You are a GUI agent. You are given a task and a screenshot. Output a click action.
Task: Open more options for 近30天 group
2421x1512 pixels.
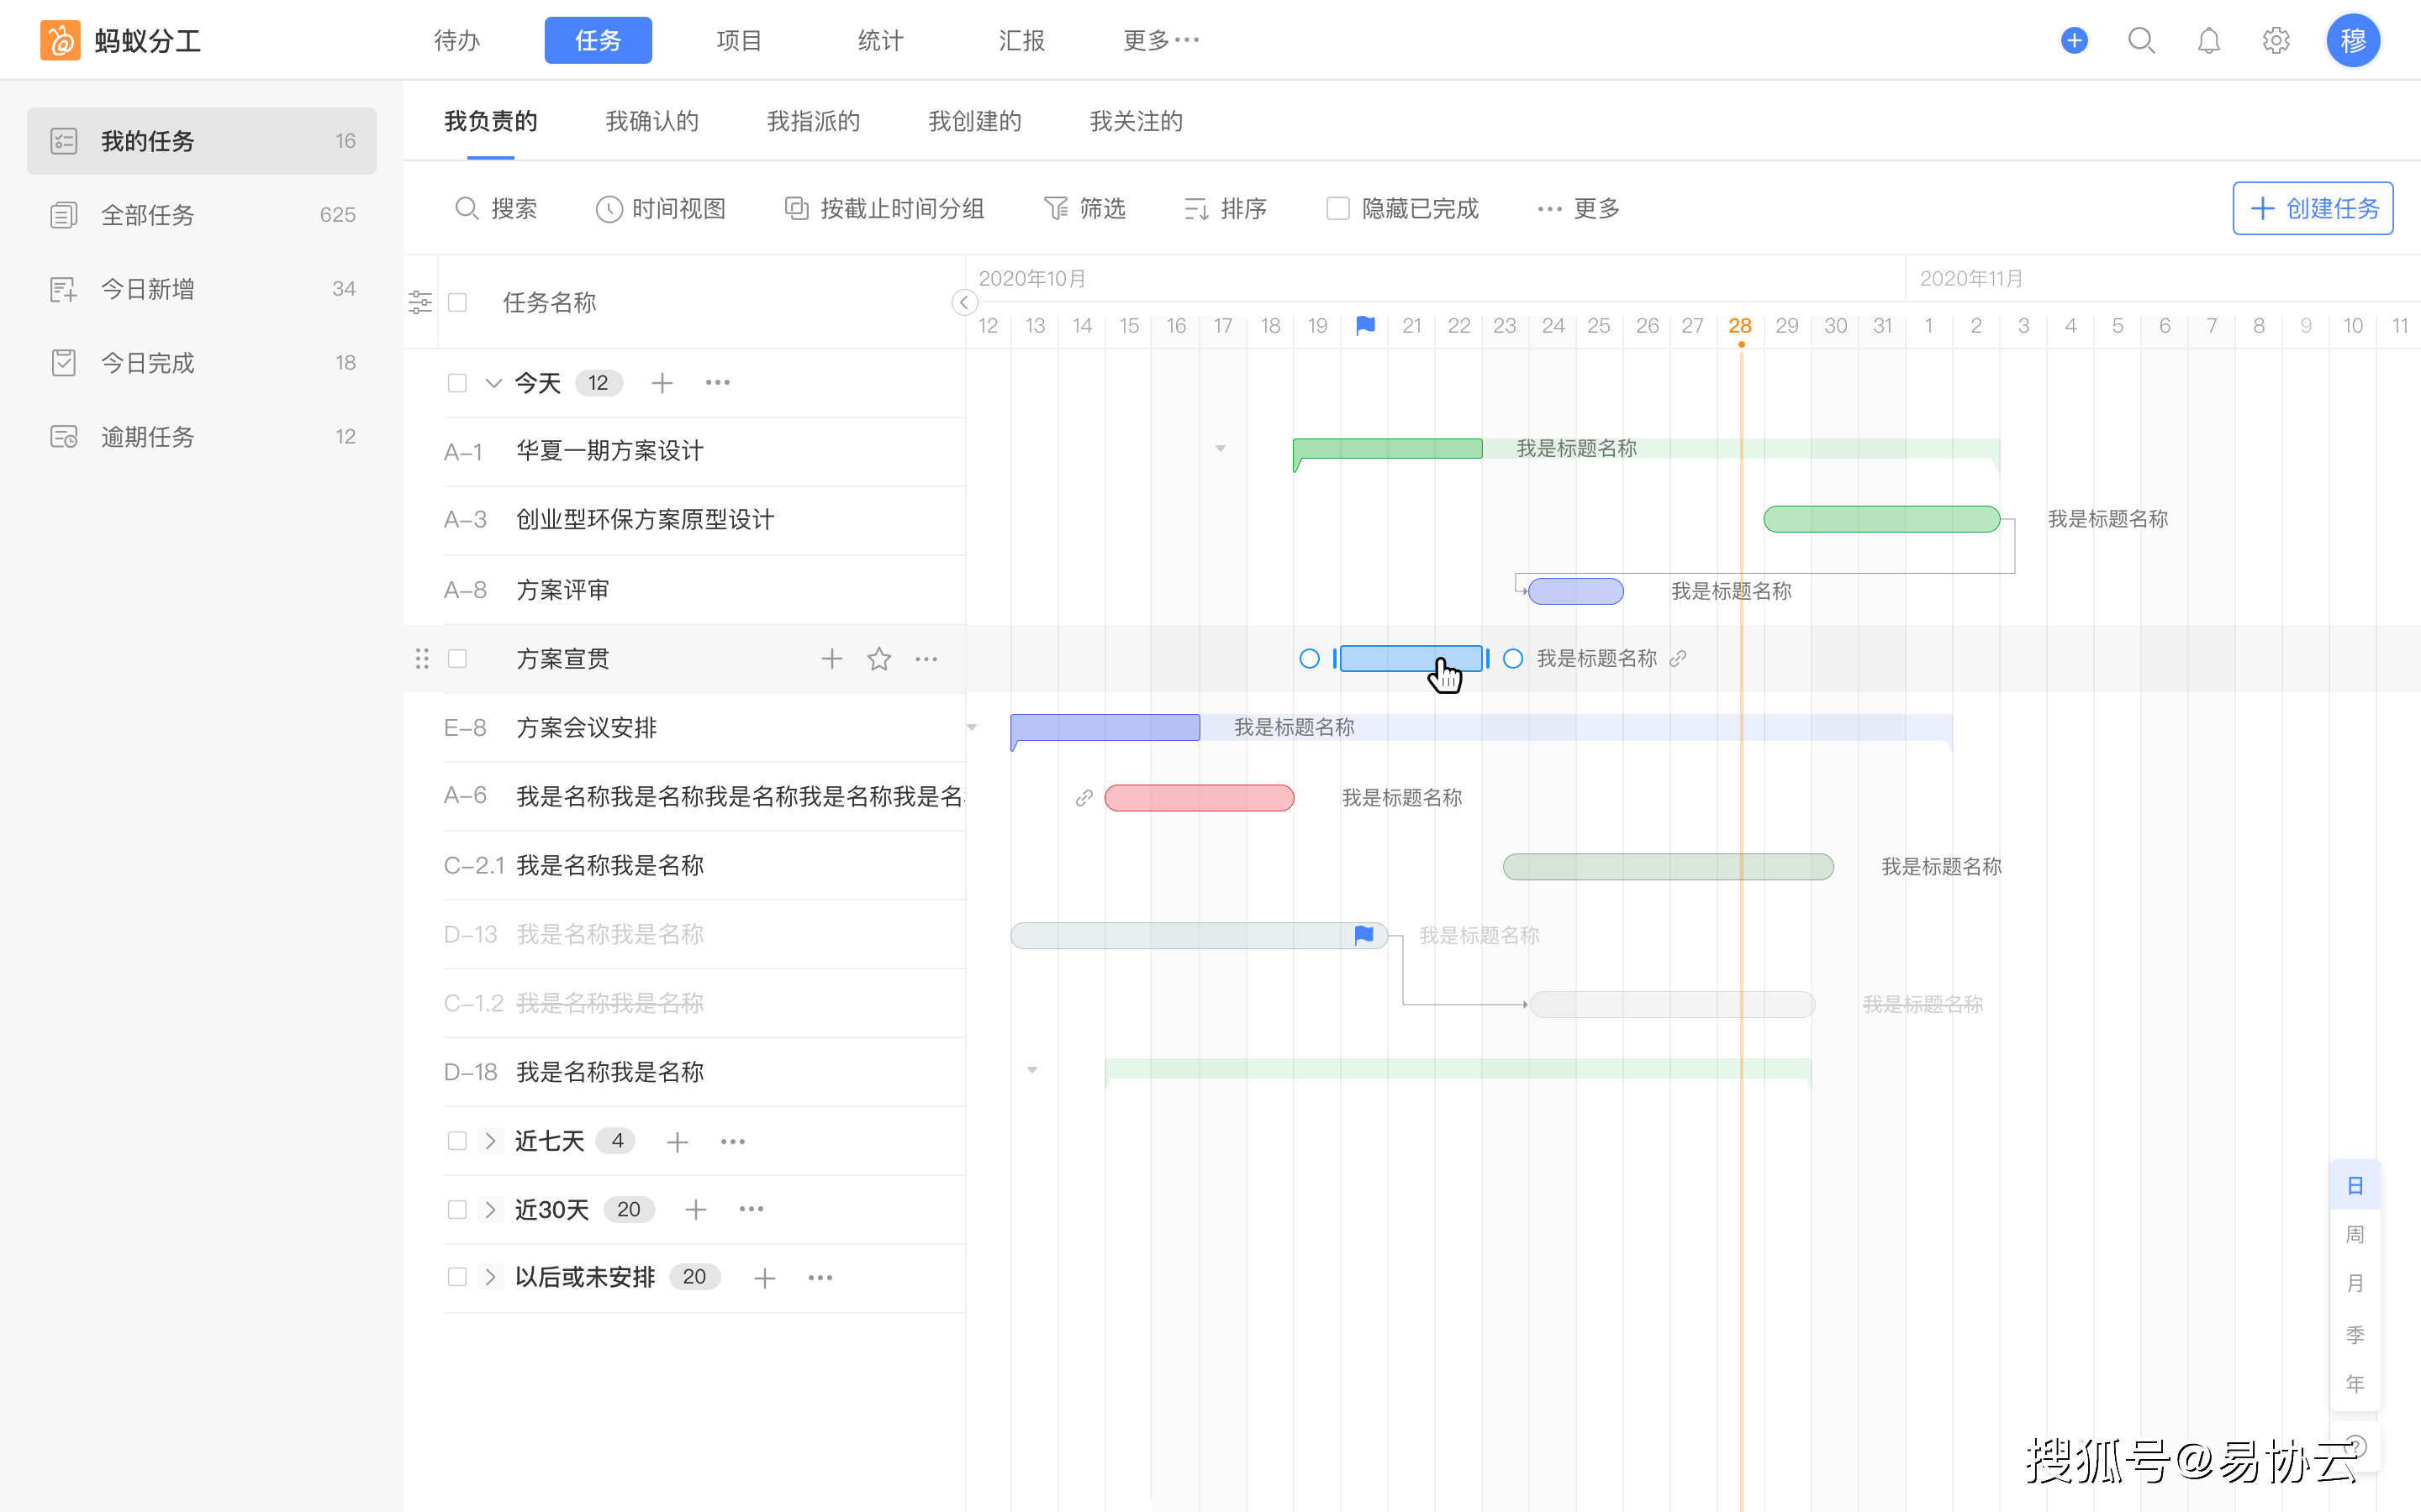pyautogui.click(x=752, y=1209)
